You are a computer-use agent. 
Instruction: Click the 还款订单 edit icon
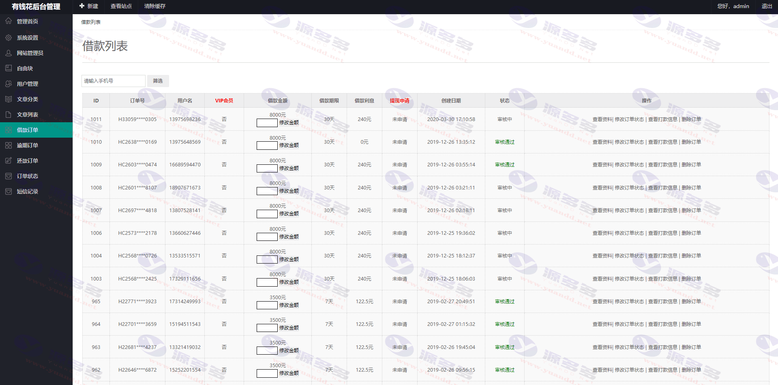coord(9,161)
